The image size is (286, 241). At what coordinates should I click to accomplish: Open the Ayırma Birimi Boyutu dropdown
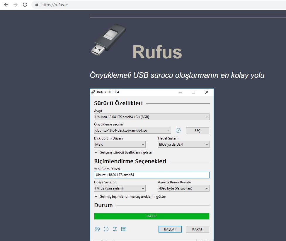(183, 188)
